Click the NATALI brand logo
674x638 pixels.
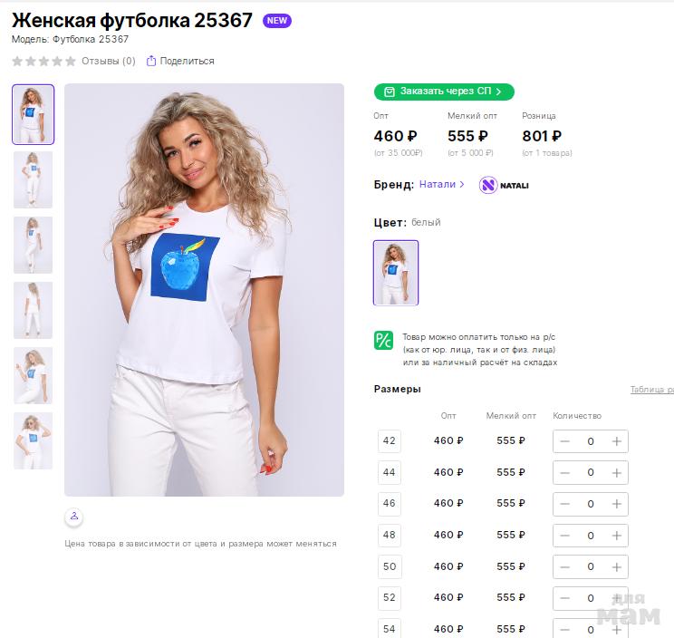point(504,185)
